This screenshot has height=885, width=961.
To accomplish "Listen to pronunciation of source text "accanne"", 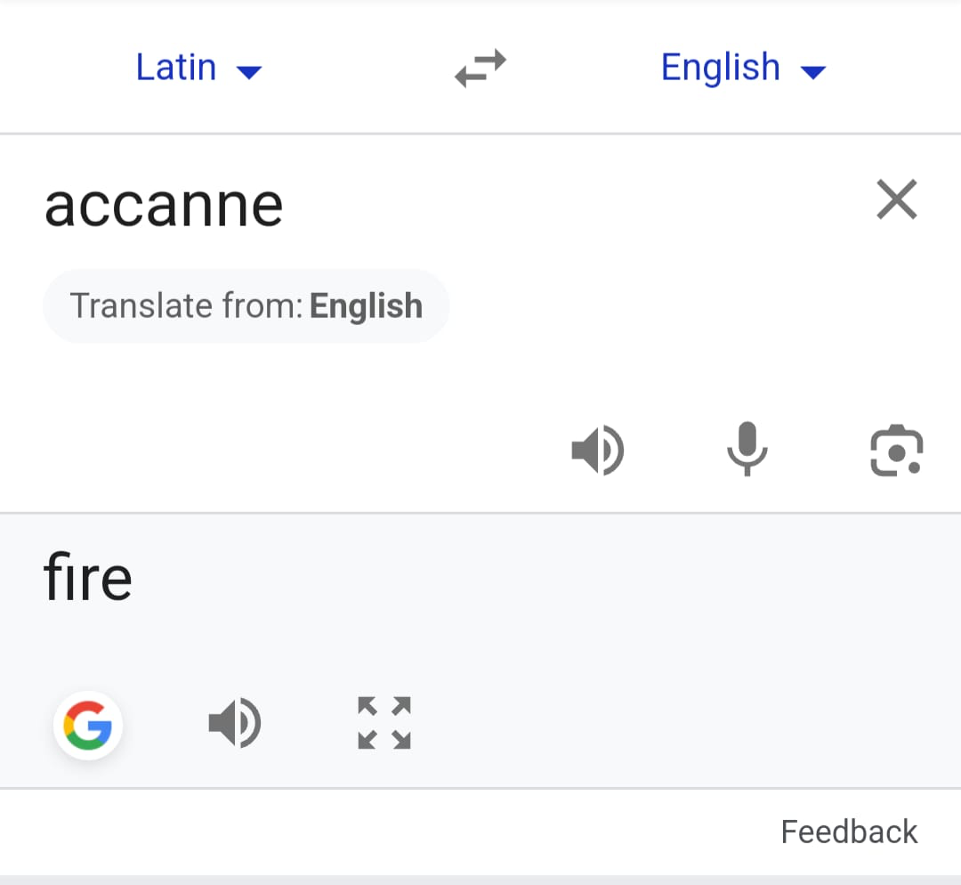I will click(x=598, y=450).
